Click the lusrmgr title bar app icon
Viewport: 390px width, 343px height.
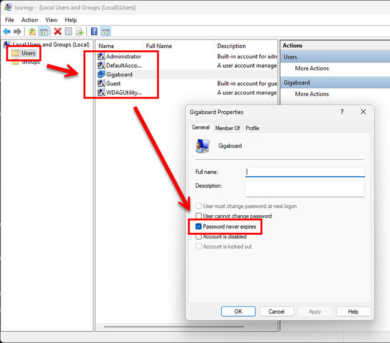[x=8, y=7]
